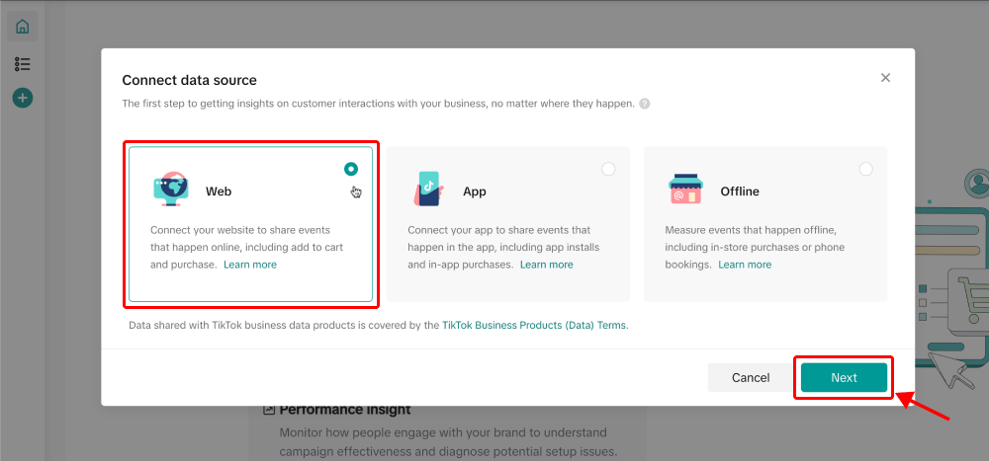Viewport: 989px width, 461px height.
Task: Click the profile avatar icon behind dialog
Action: [x=978, y=184]
